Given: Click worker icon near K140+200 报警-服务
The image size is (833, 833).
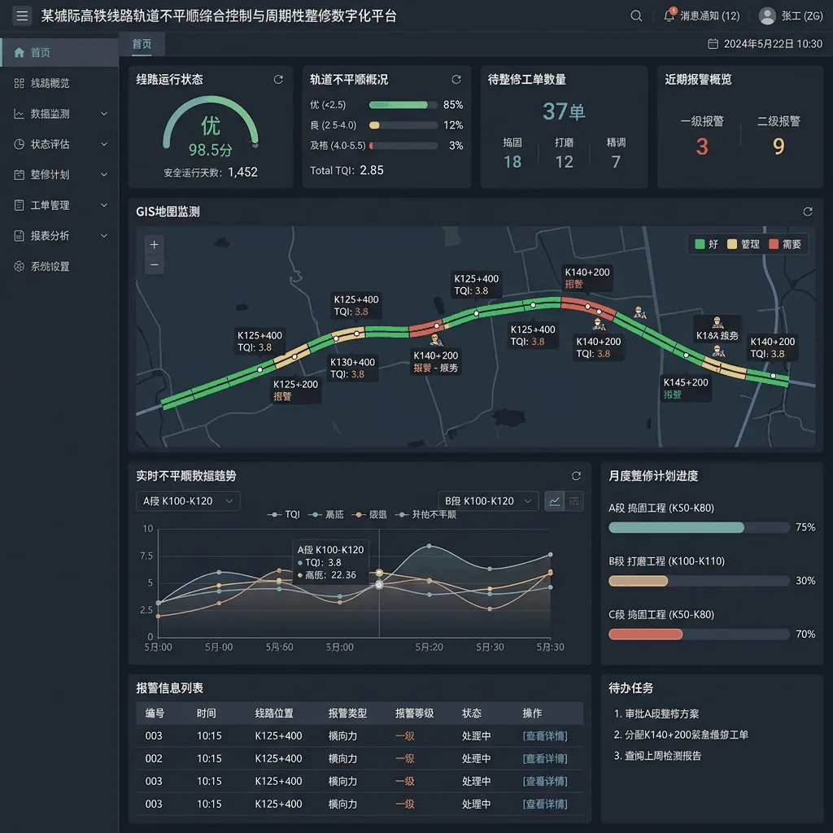Looking at the screenshot, I should point(437,339).
